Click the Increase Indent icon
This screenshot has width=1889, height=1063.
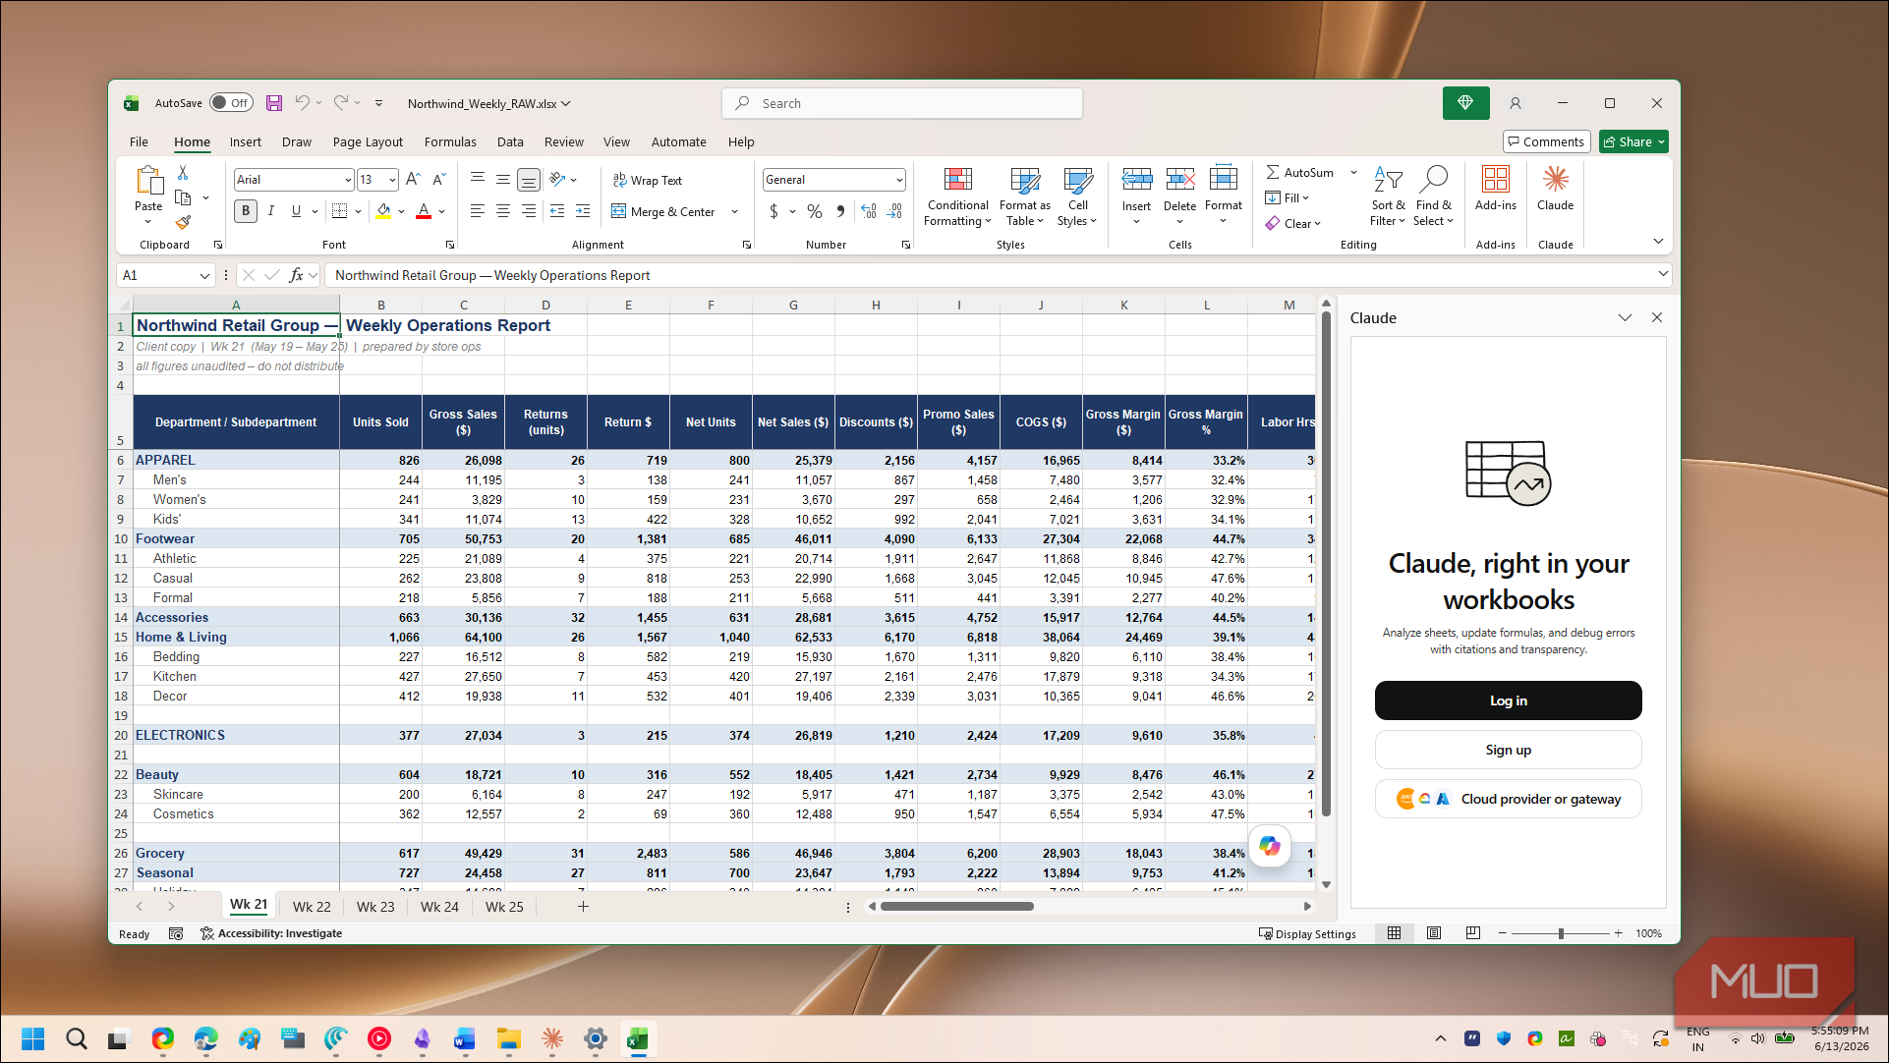pos(583,211)
